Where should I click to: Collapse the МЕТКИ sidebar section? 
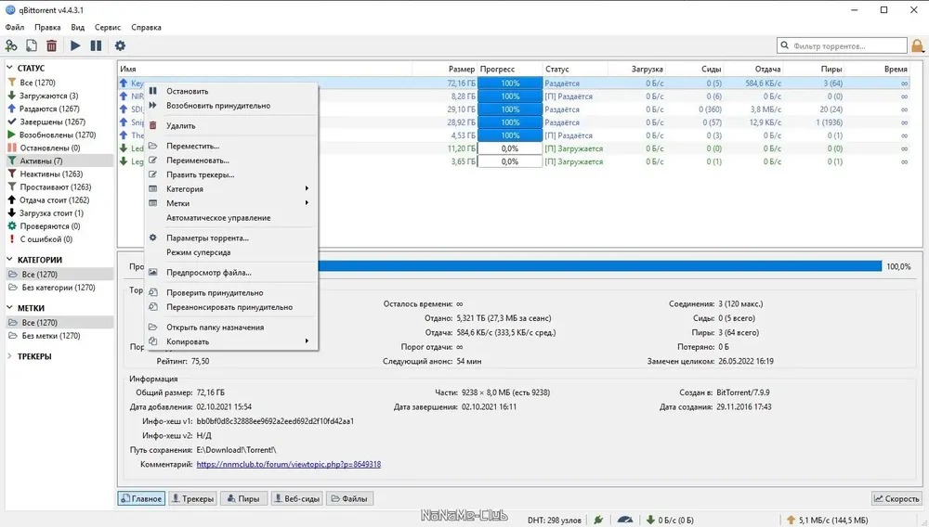point(9,307)
